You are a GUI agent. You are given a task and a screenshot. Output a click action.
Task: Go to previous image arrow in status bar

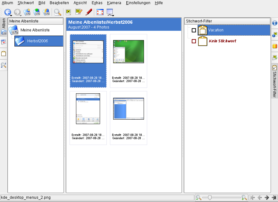pos(260,198)
